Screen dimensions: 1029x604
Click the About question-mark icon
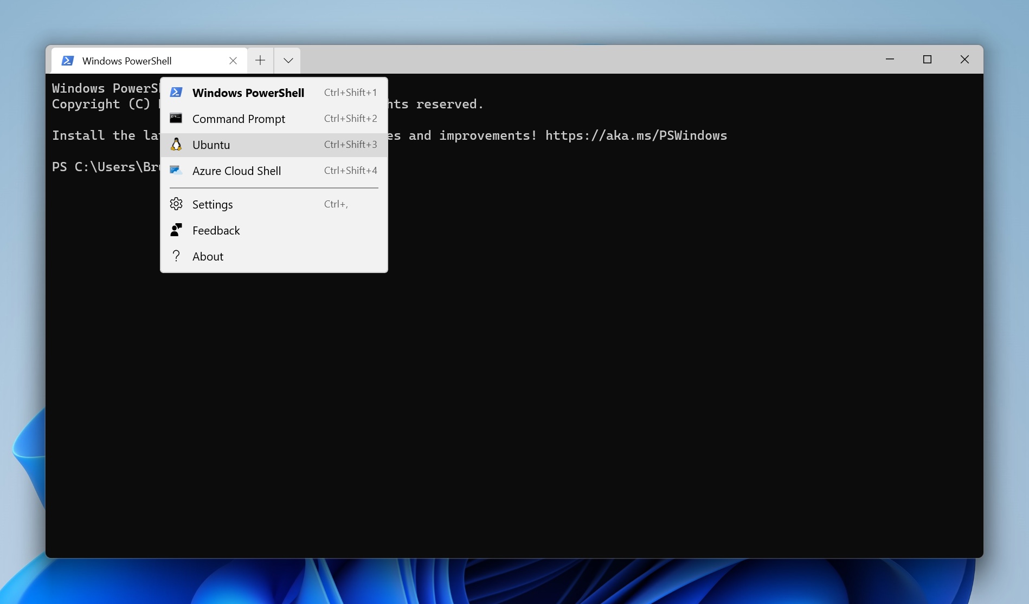[176, 256]
